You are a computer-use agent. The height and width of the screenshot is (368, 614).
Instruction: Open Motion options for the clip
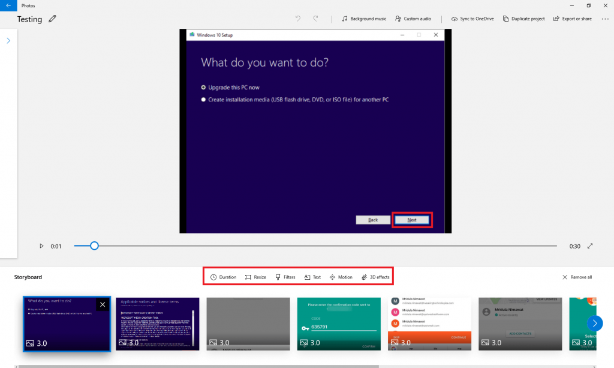341,277
